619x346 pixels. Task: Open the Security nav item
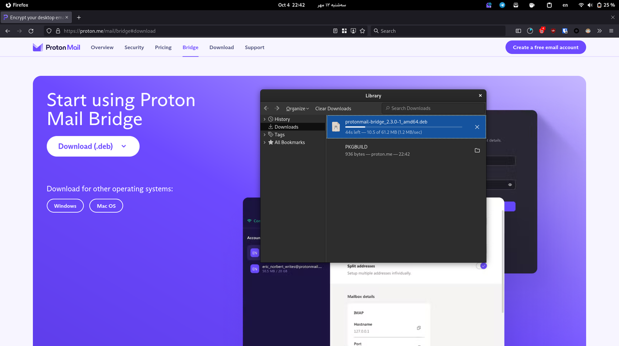tap(134, 47)
